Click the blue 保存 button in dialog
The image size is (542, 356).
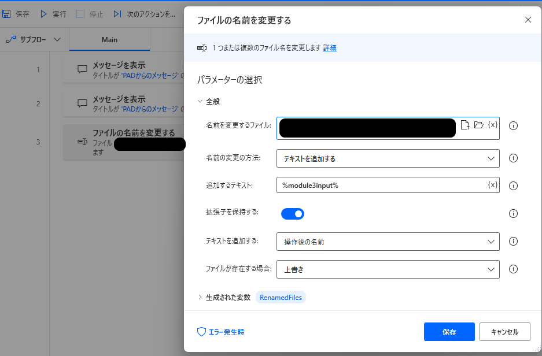click(x=449, y=332)
